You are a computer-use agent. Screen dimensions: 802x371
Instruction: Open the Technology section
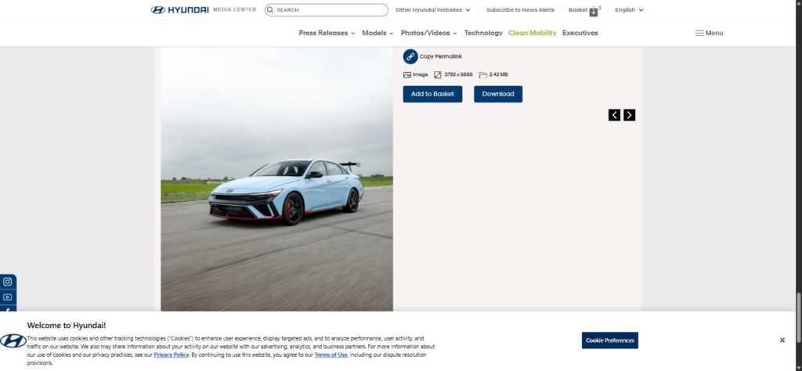coord(483,33)
